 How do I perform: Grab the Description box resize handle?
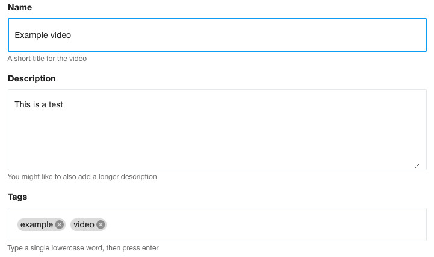coord(417,165)
